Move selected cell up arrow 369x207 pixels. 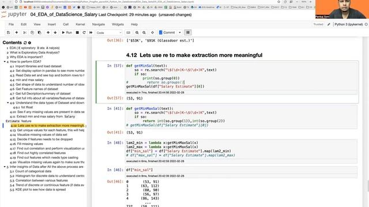coord(48,33)
